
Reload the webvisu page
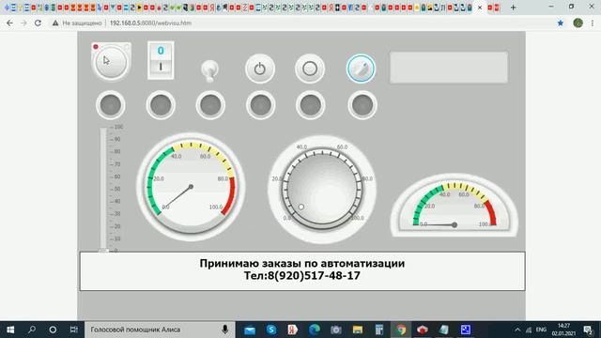[x=38, y=23]
